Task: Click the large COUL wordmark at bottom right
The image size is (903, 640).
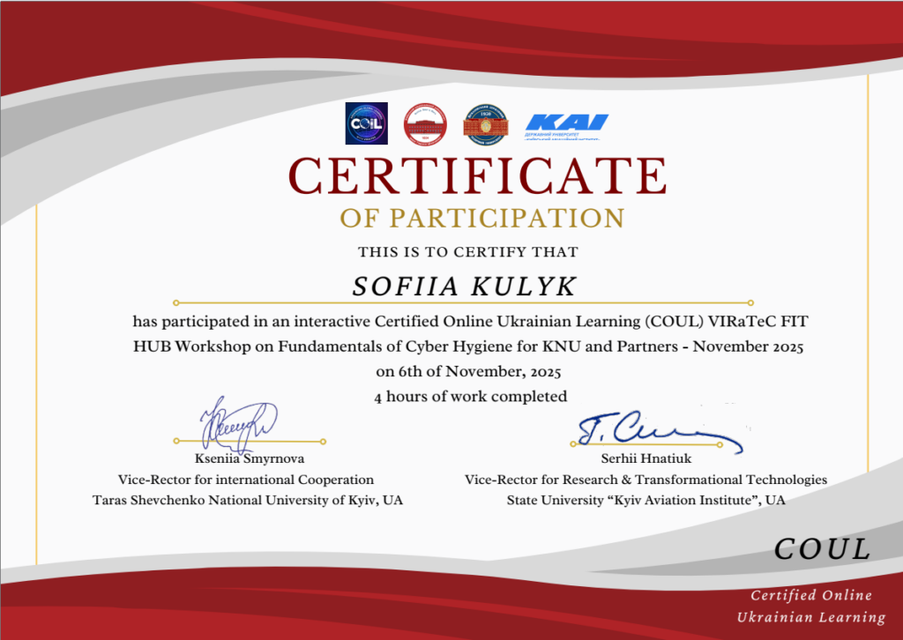Action: (822, 549)
